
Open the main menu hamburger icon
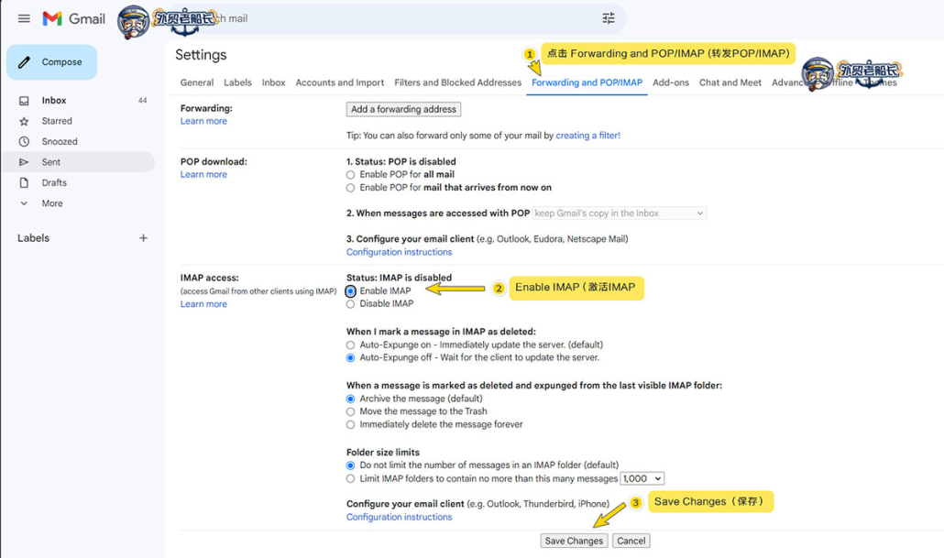24,18
